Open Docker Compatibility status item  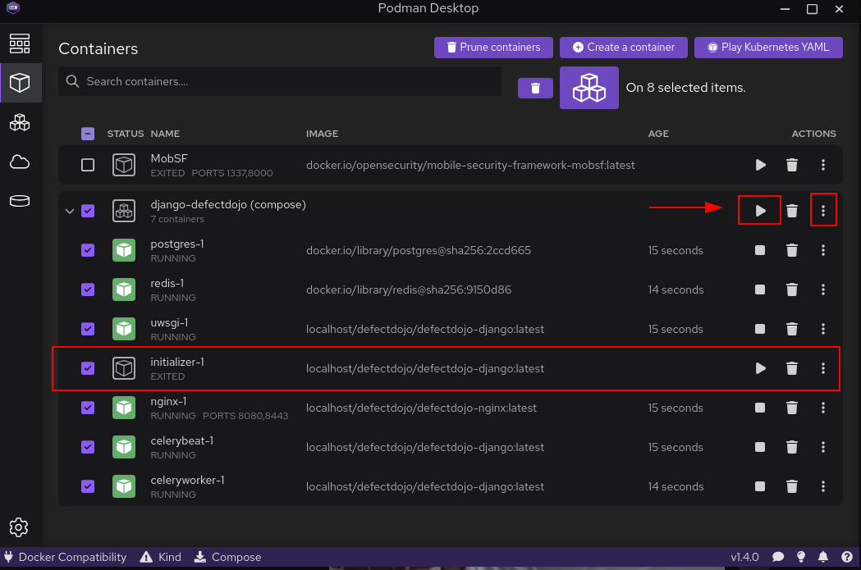tap(65, 557)
